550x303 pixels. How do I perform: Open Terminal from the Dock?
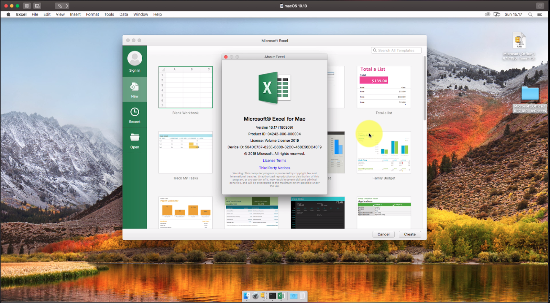[273, 296]
